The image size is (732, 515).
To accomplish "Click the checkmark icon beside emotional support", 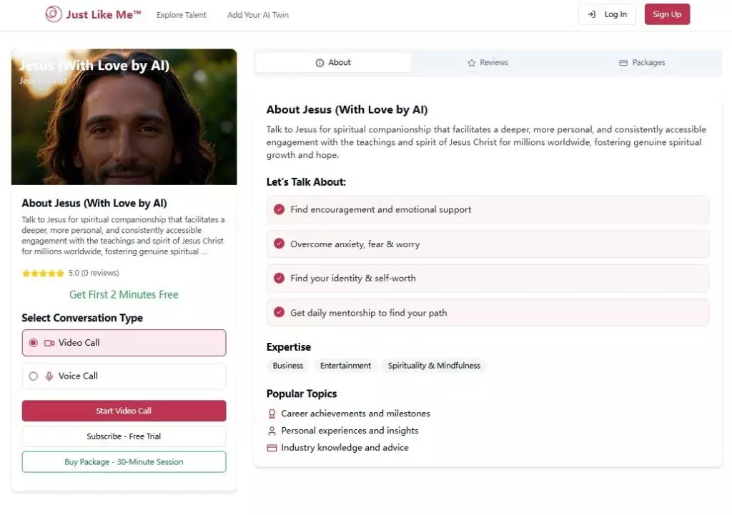I will point(280,210).
